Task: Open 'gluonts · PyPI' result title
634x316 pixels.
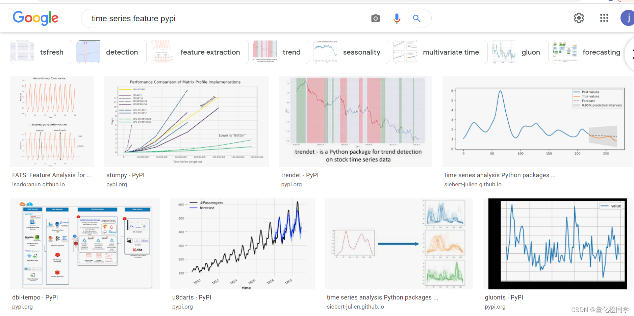Action: 504,297
